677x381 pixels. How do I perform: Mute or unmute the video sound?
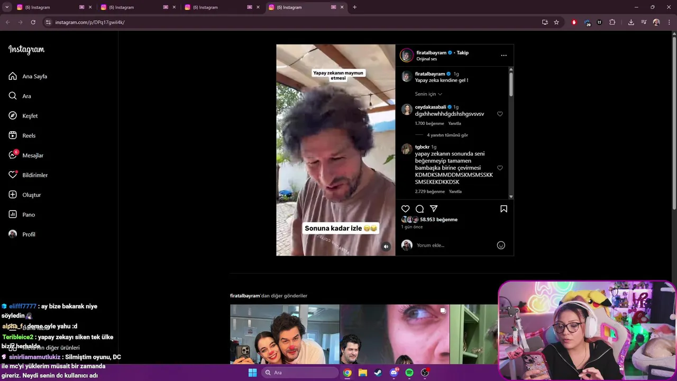pos(386,247)
